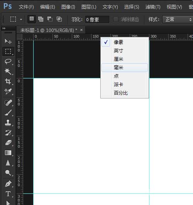Switch to 未标题-1 document tab
The height and width of the screenshot is (205, 193).
coord(49,30)
